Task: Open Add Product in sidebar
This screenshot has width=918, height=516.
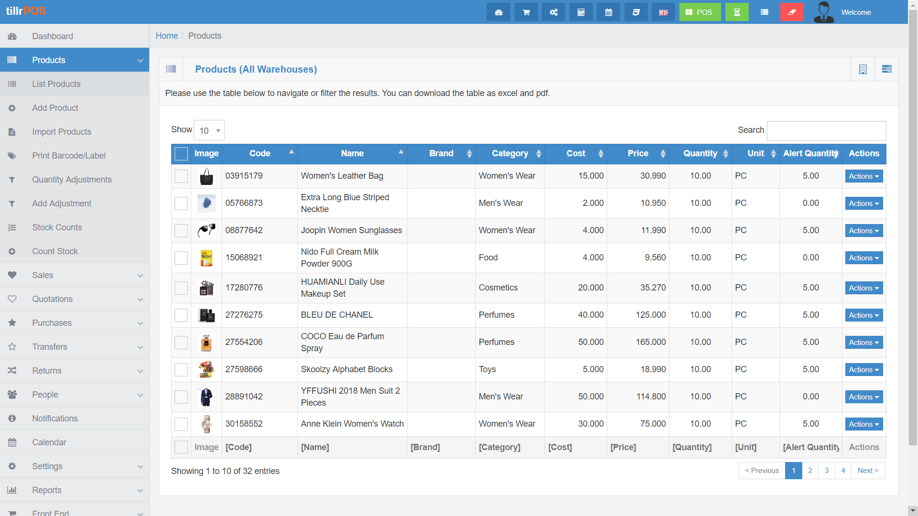Action: click(x=55, y=108)
